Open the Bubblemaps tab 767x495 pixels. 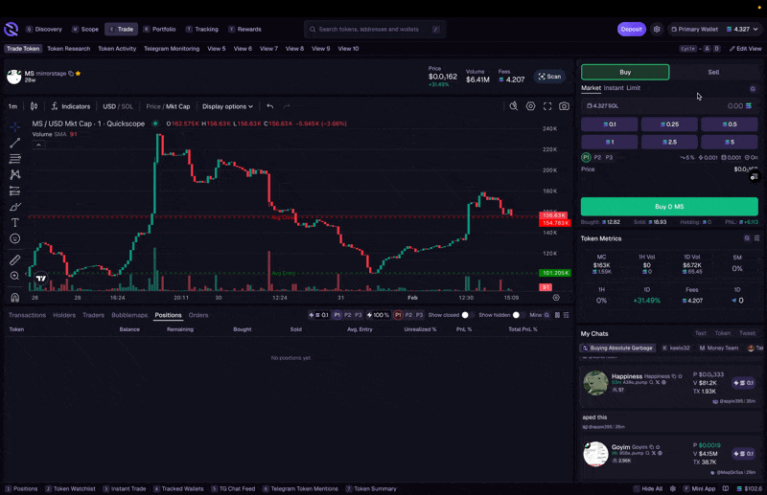[x=129, y=315]
